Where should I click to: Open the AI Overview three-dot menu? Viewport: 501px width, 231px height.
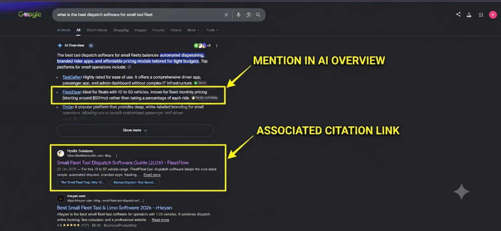pos(217,46)
